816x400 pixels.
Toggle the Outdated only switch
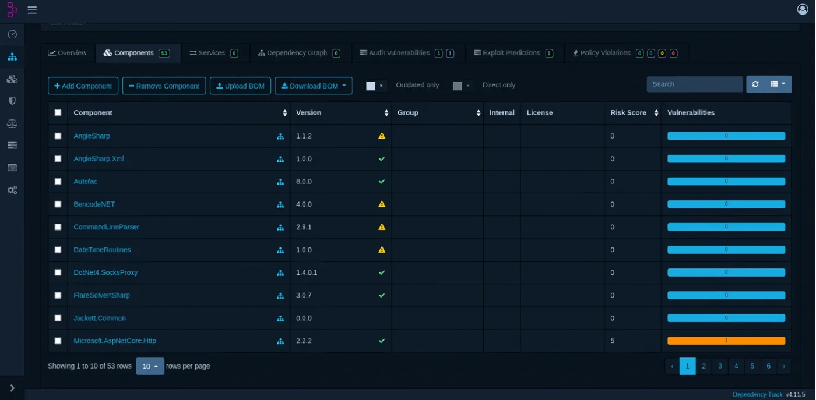tap(375, 86)
